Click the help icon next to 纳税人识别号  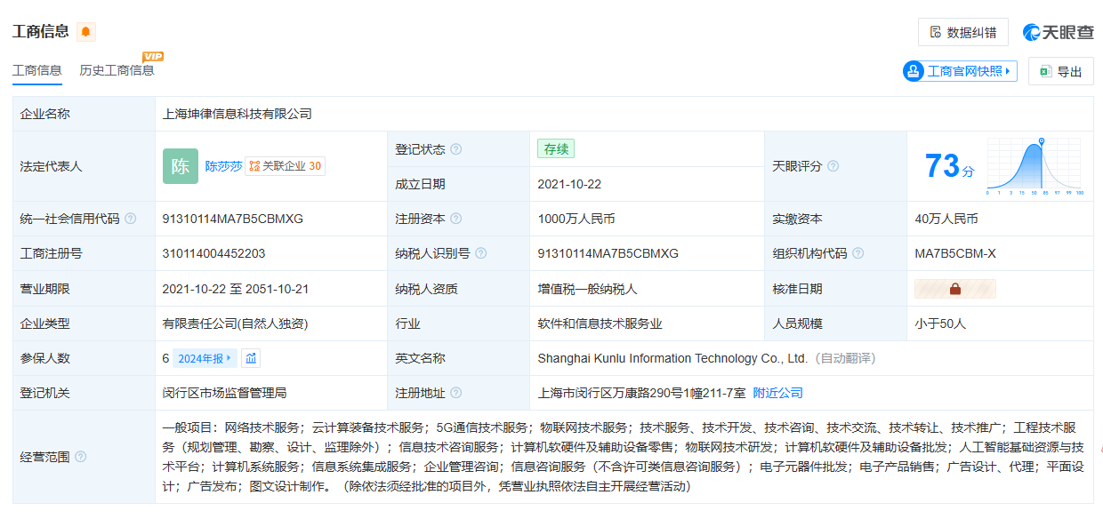[481, 253]
